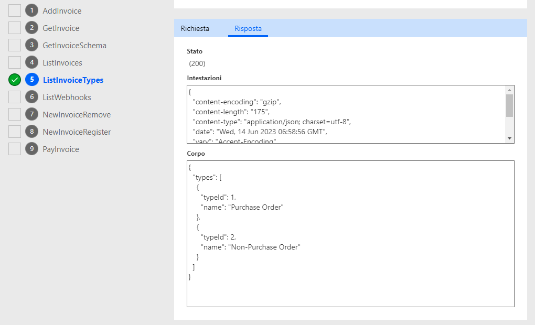Click the "Non-Purchase Order" name line
Image resolution: width=535 pixels, height=325 pixels.
[x=250, y=247]
